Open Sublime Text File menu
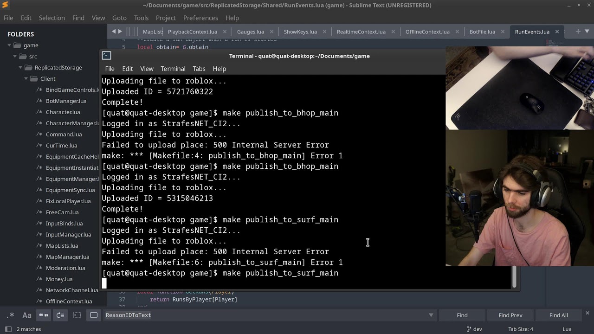The image size is (594, 334). point(8,18)
